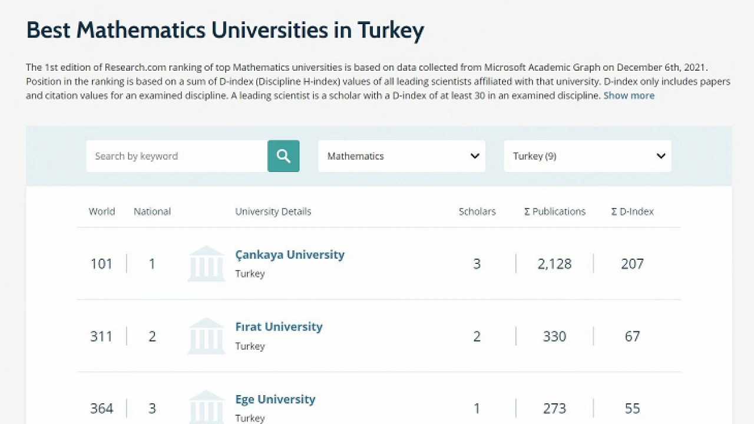Open Ege University link
The image size is (754, 424).
(x=275, y=399)
